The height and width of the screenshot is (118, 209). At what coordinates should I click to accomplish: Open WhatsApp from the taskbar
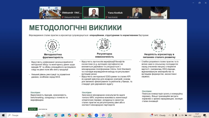click(110, 115)
